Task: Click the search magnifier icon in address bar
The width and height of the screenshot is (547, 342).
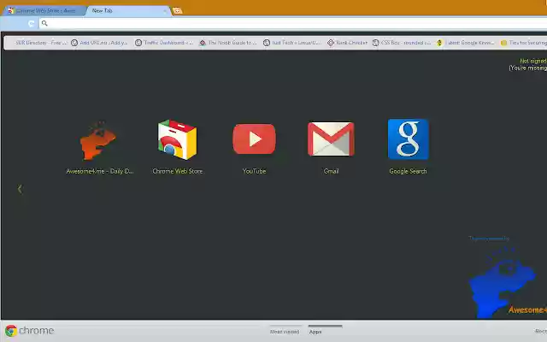Action: 44,23
